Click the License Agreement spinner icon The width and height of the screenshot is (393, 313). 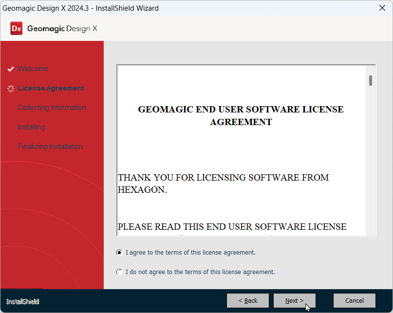point(11,89)
